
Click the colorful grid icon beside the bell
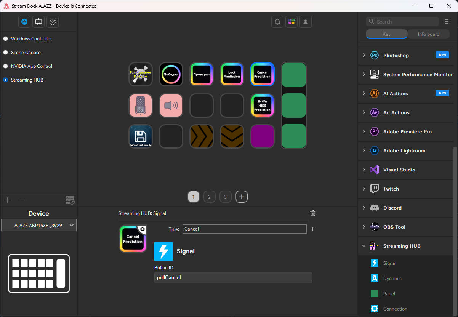pyautogui.click(x=291, y=22)
